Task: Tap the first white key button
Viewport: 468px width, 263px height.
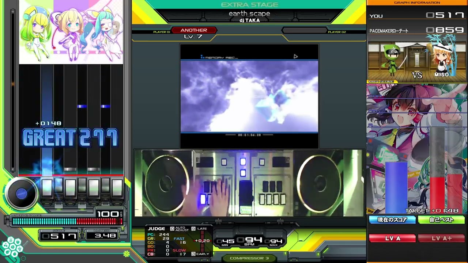Action: [x=47, y=188]
